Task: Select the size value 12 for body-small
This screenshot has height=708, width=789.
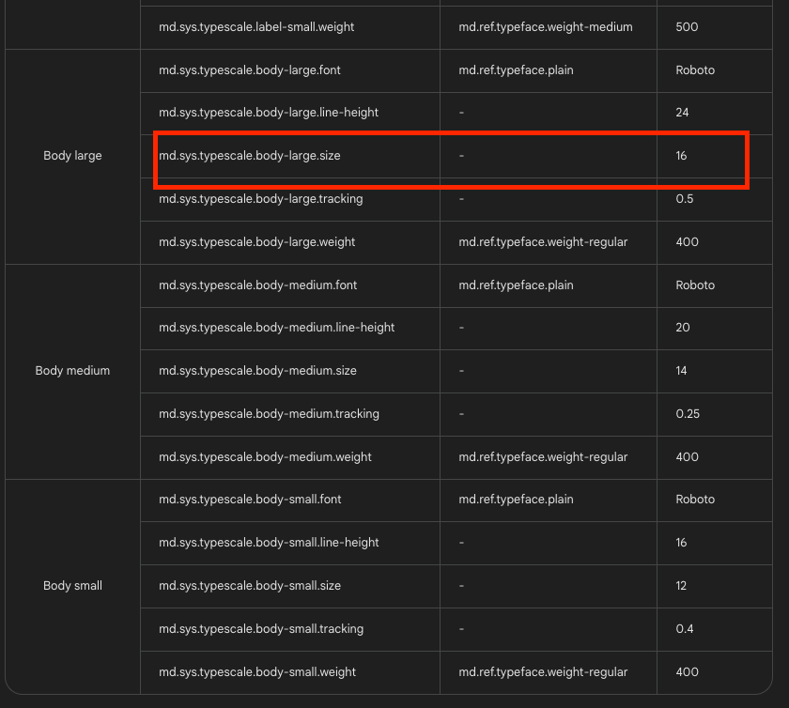Action: coord(679,585)
